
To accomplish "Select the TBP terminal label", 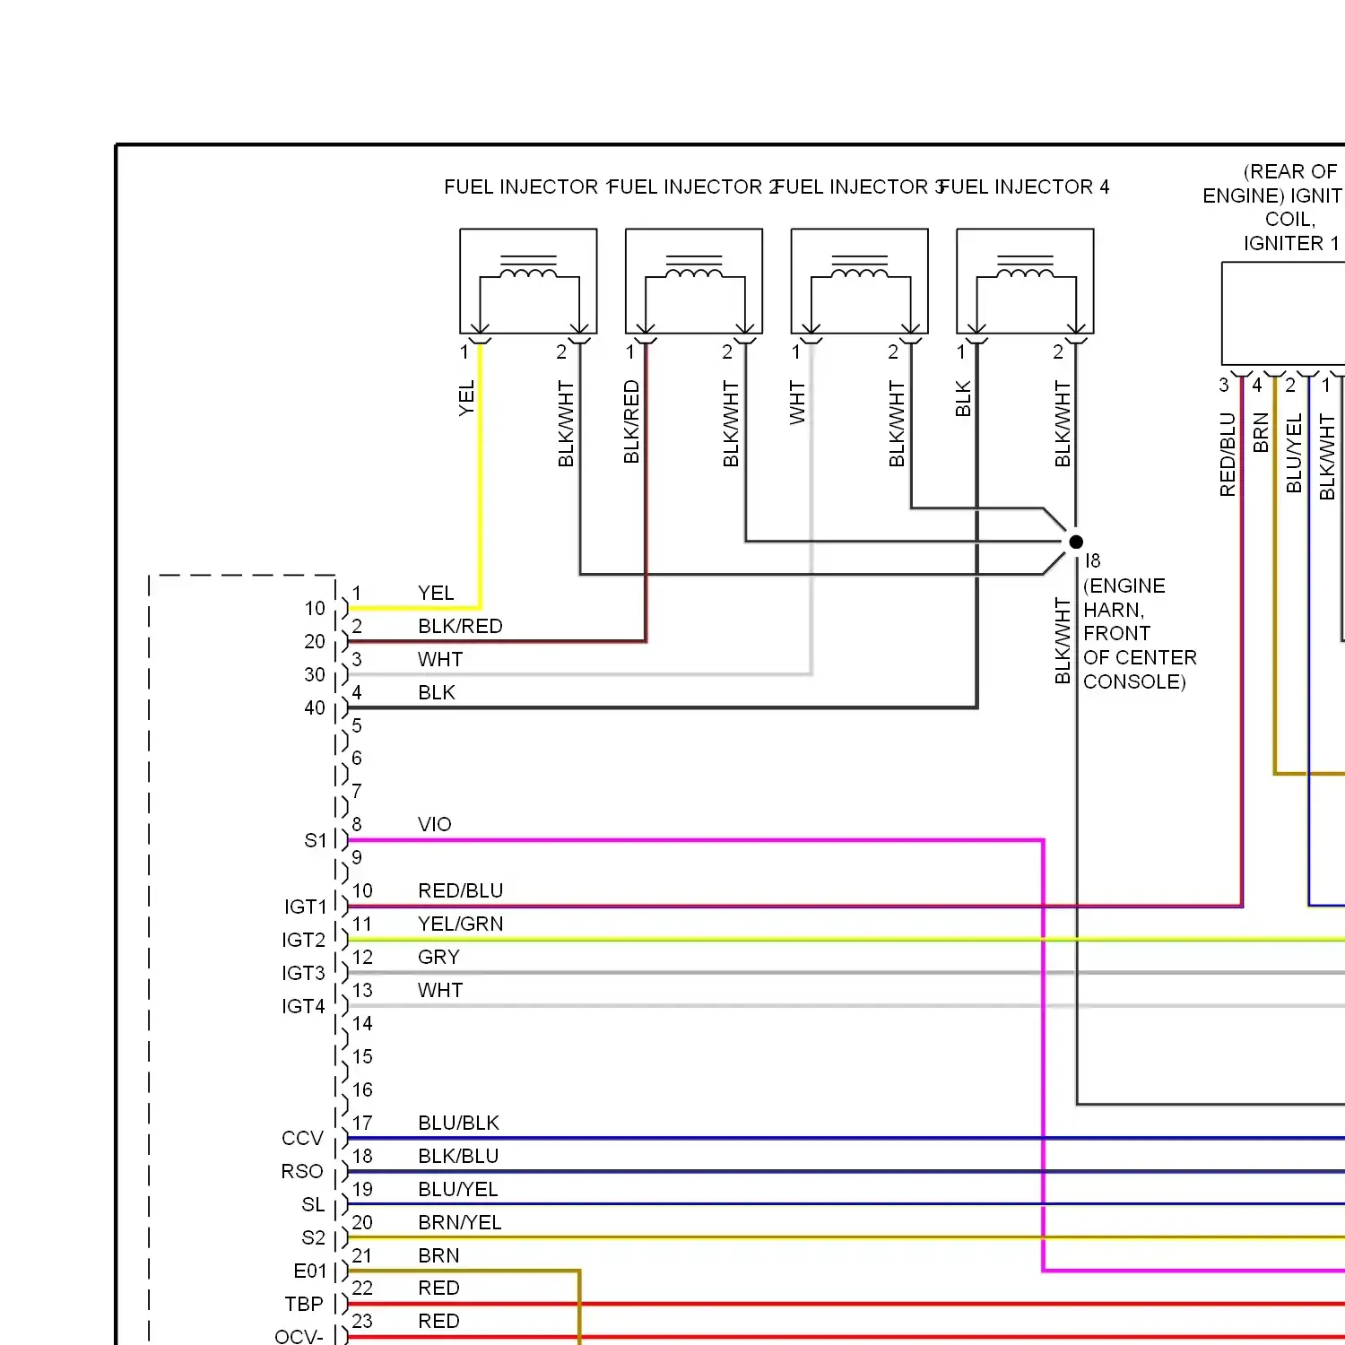I will point(304,1305).
